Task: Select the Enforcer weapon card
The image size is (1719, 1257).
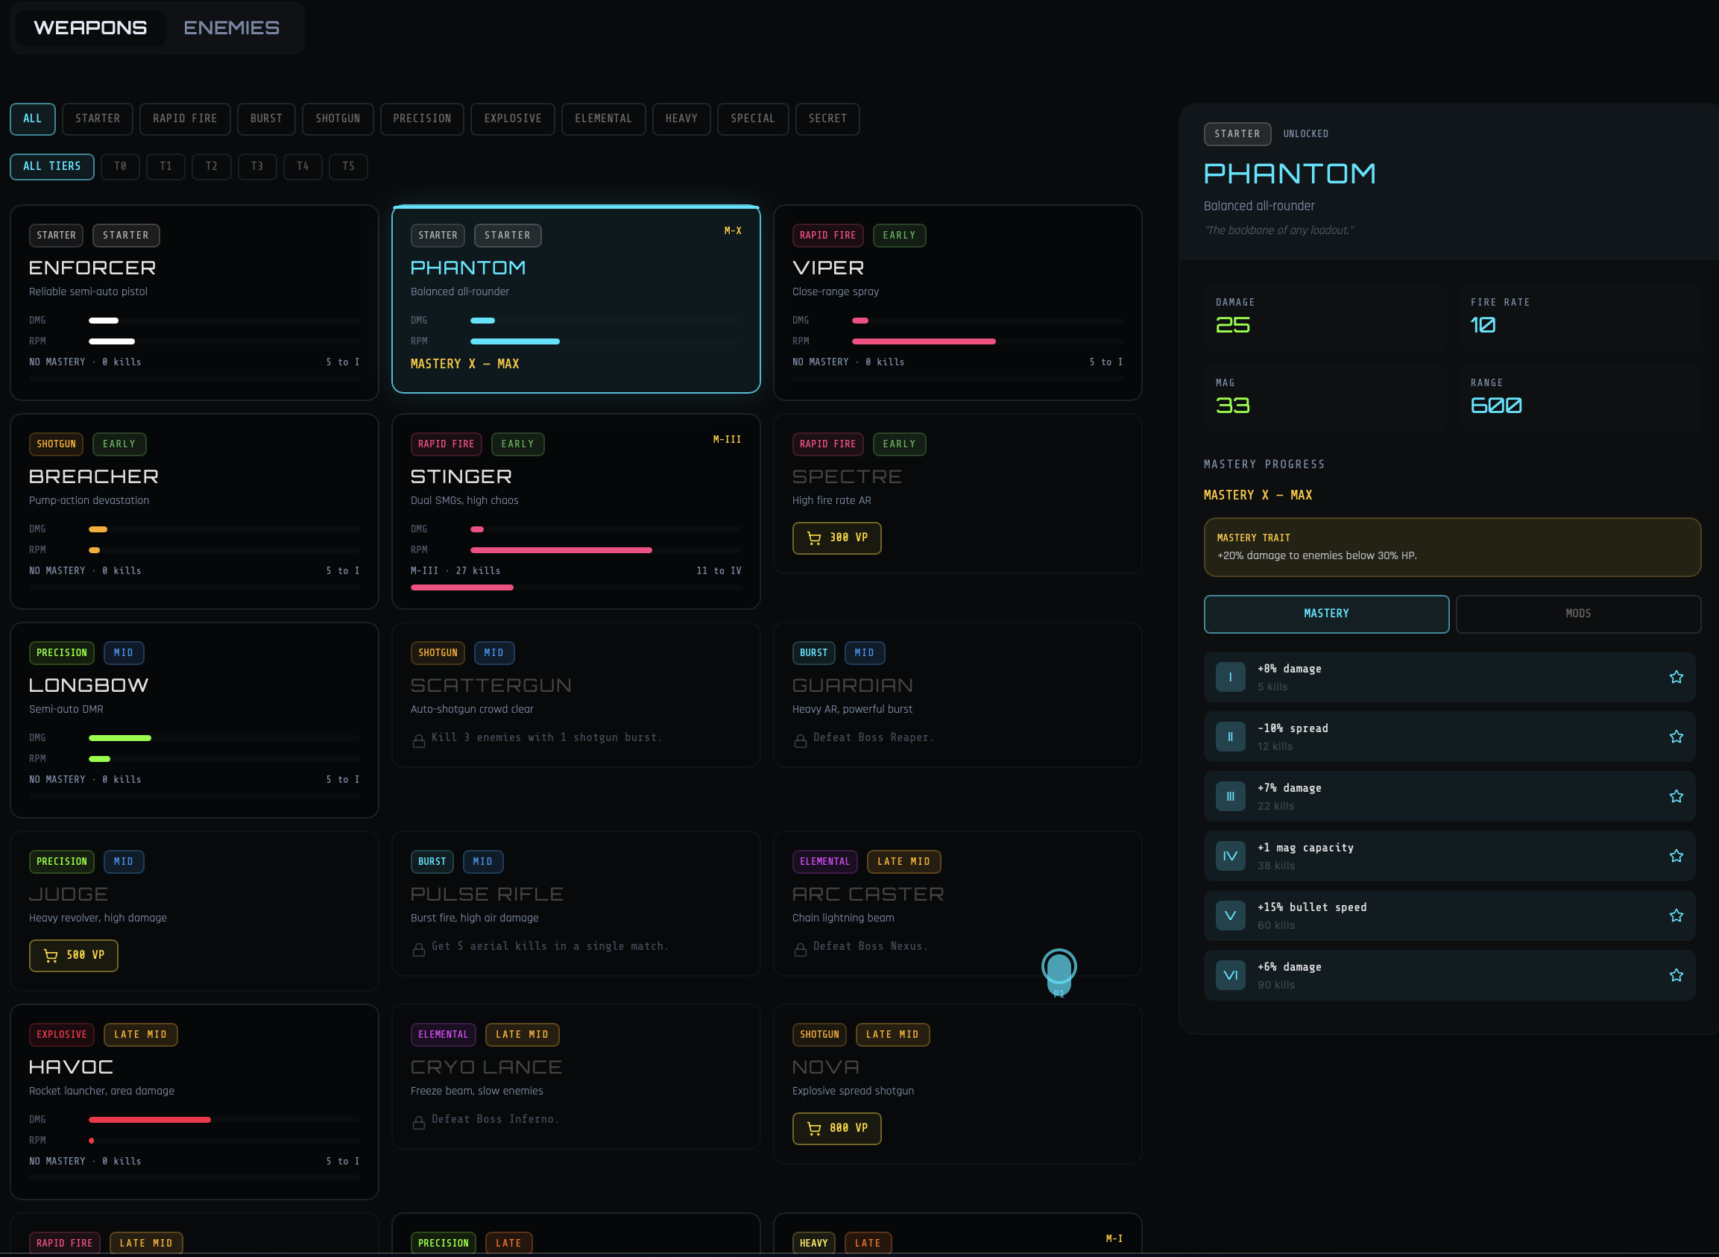Action: point(194,303)
